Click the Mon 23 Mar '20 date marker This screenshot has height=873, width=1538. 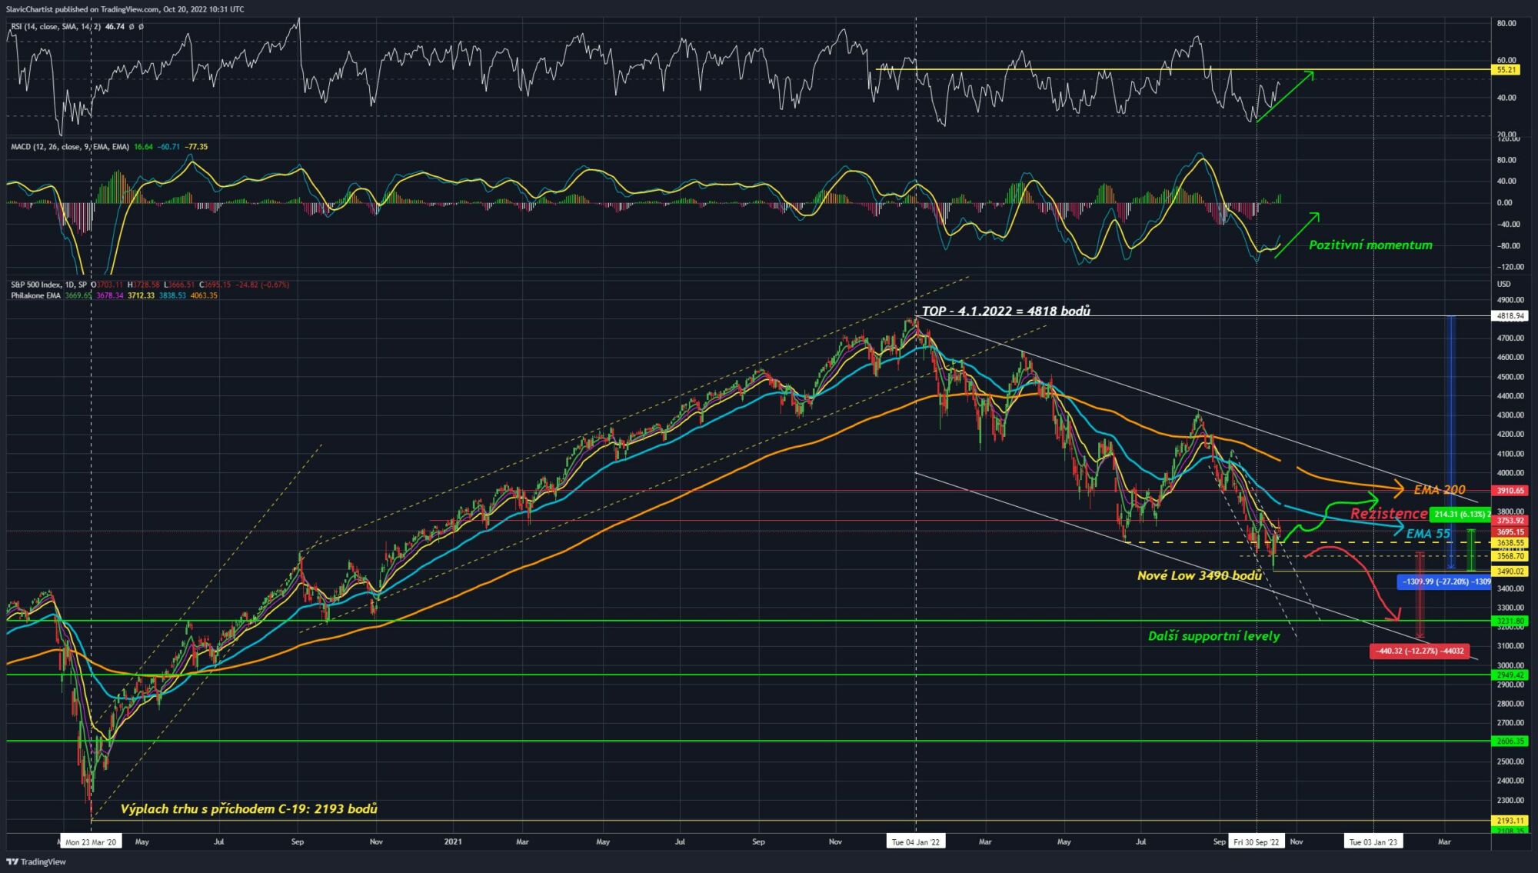[91, 842]
